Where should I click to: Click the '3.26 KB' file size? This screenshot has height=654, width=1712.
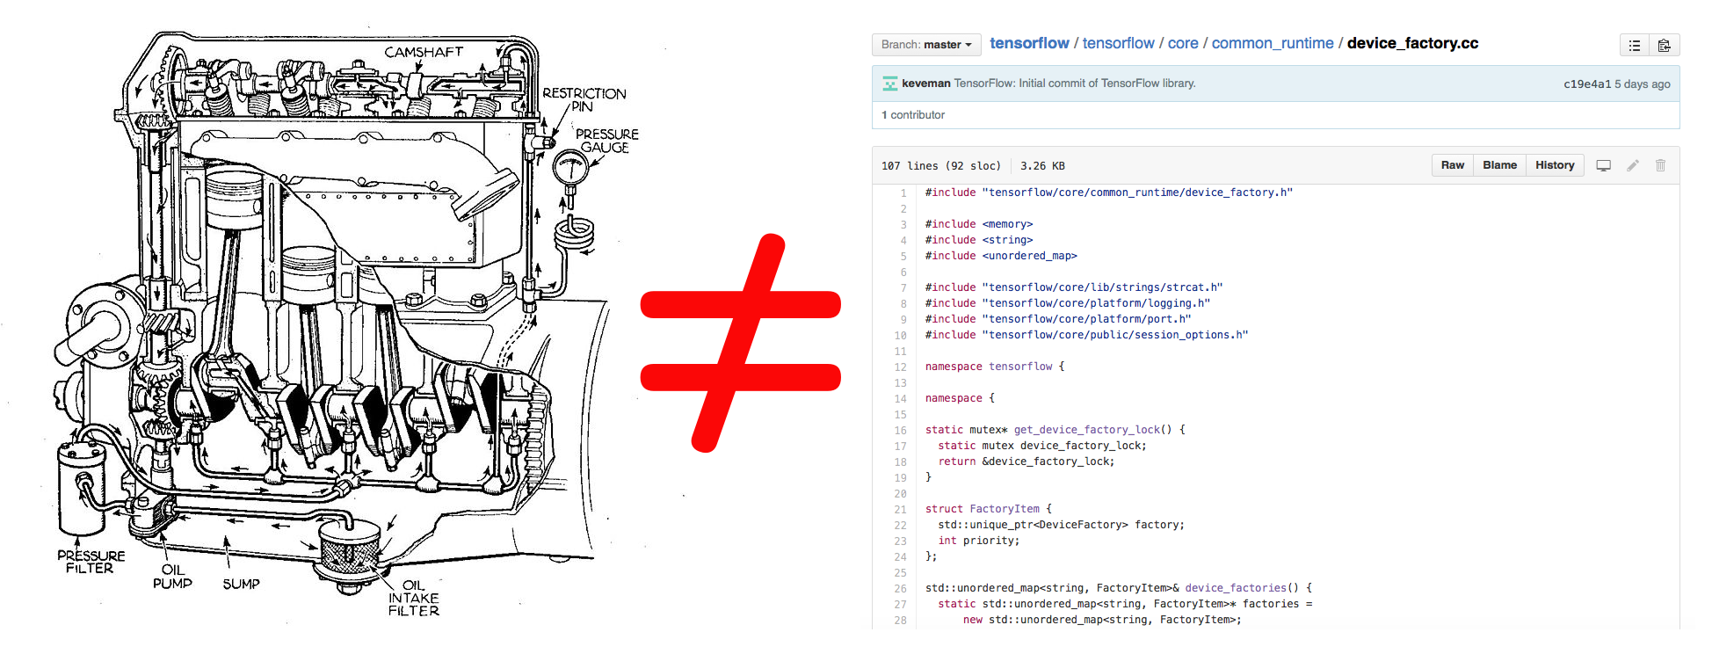(x=1042, y=165)
